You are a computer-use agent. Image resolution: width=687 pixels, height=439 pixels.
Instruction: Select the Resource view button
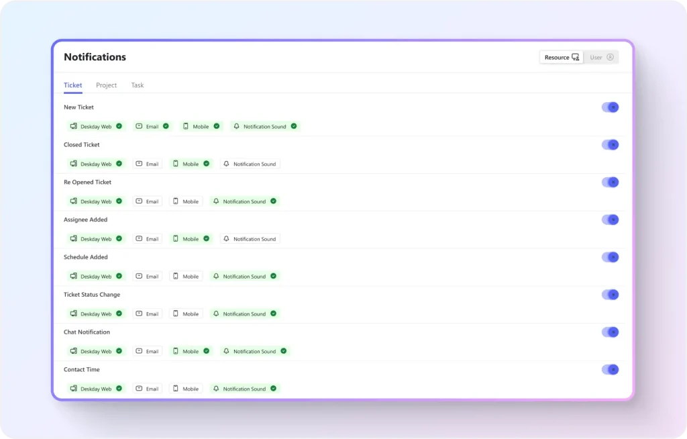click(x=561, y=57)
